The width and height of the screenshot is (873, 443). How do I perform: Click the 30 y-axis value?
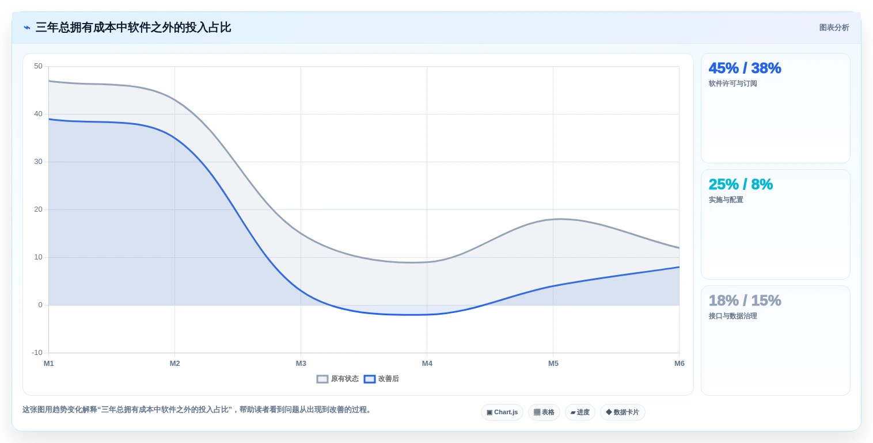point(38,162)
